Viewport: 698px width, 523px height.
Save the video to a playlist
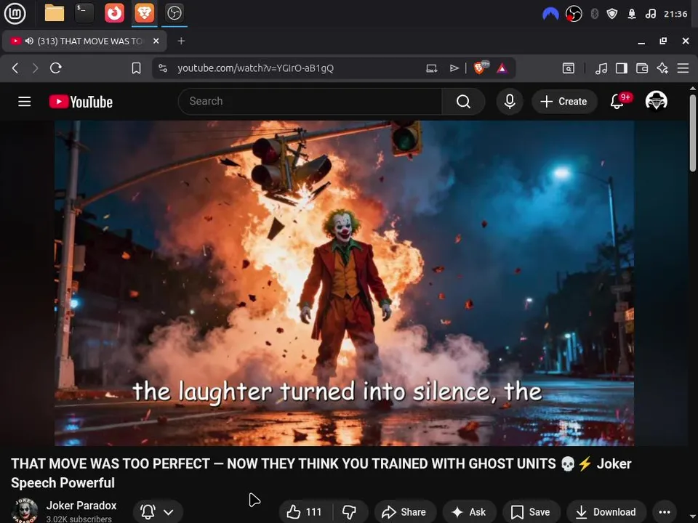(x=531, y=512)
